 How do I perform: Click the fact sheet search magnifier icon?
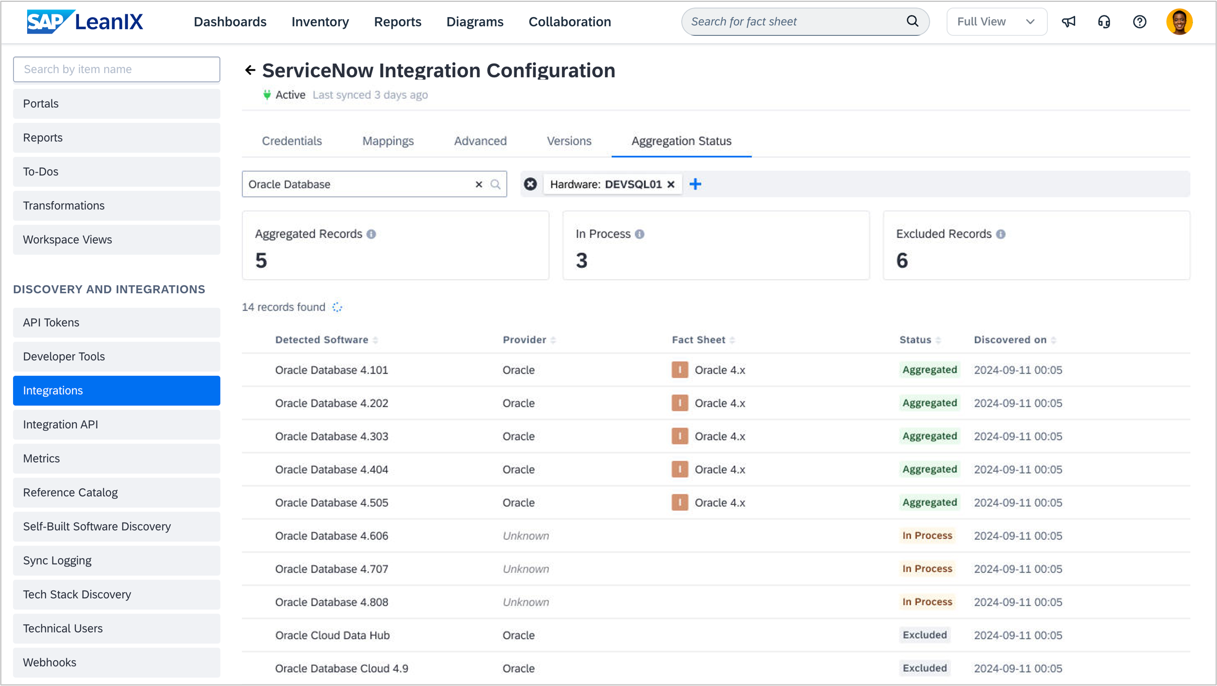pos(912,21)
